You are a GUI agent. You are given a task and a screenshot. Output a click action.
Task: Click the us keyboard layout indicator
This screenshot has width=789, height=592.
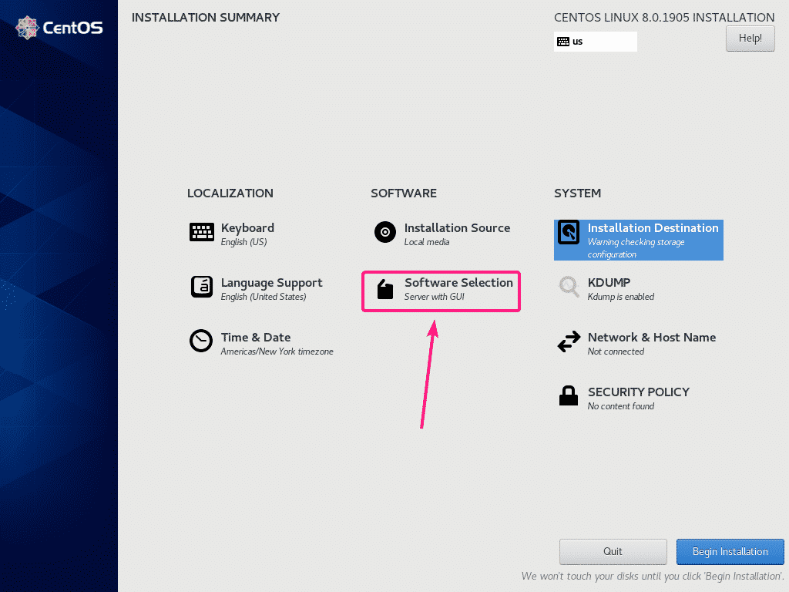596,42
